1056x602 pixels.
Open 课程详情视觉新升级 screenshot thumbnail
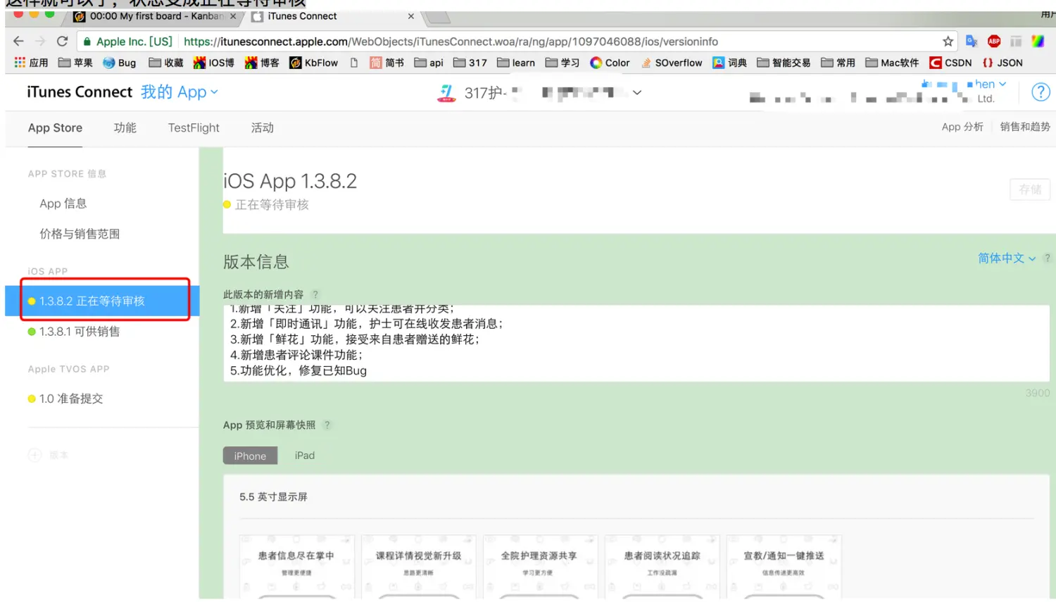pyautogui.click(x=418, y=567)
